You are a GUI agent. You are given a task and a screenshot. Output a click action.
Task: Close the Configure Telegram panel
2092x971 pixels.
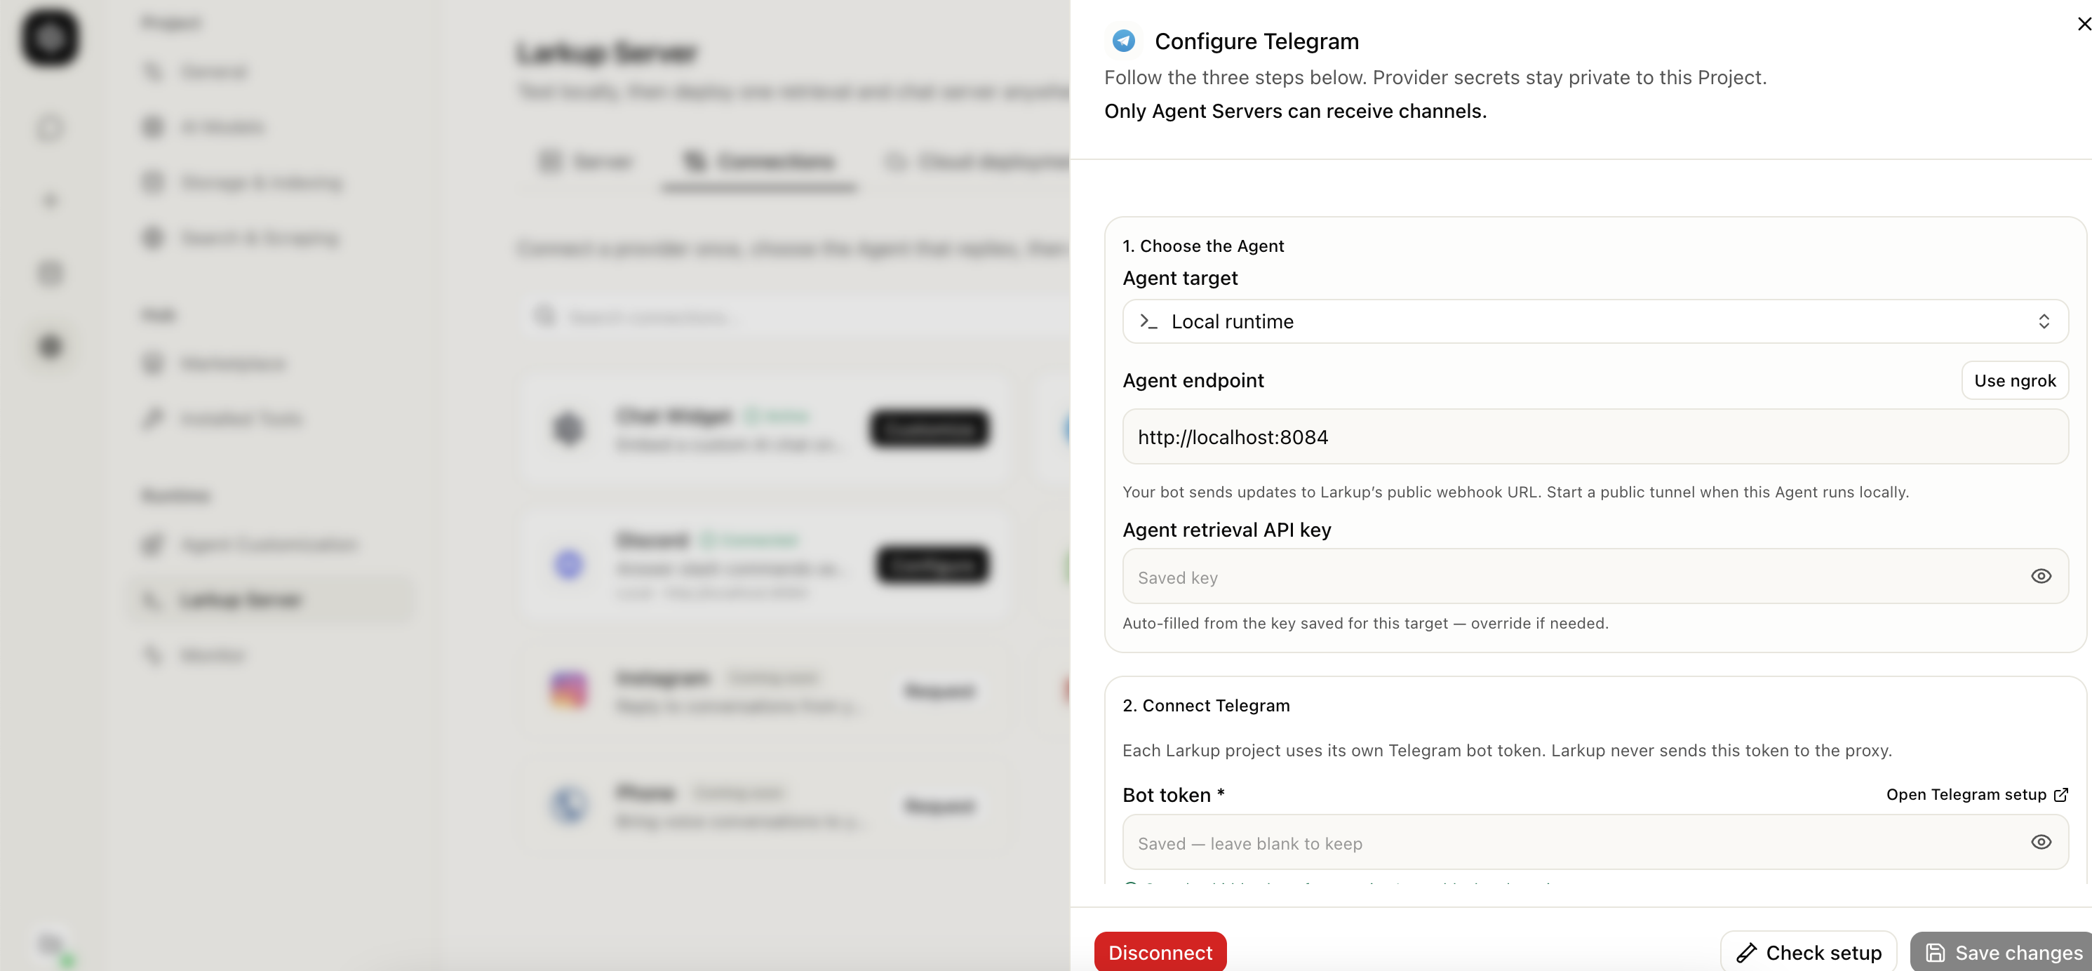(2083, 25)
